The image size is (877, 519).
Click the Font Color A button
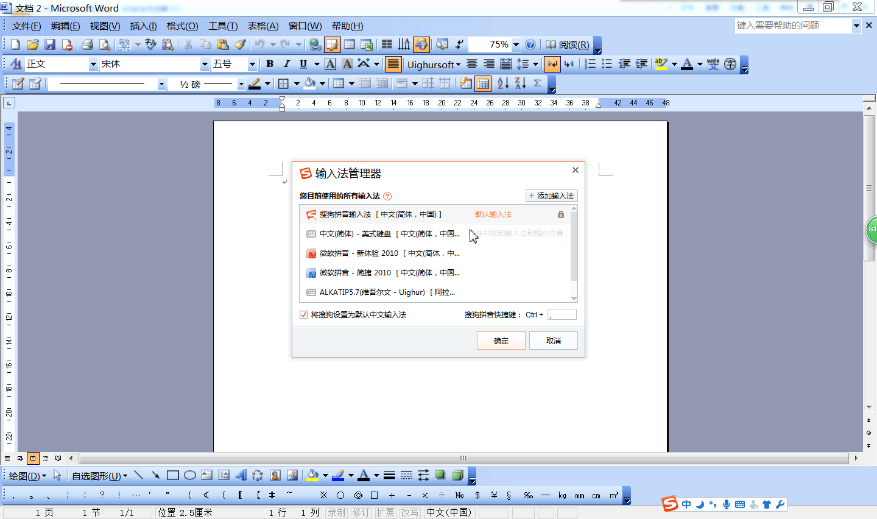[687, 64]
